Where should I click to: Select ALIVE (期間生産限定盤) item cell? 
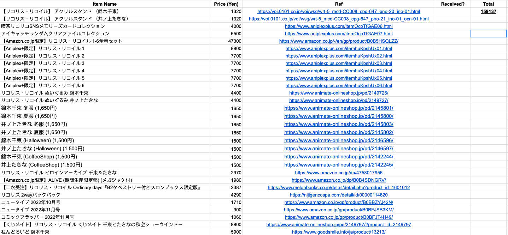(105, 180)
